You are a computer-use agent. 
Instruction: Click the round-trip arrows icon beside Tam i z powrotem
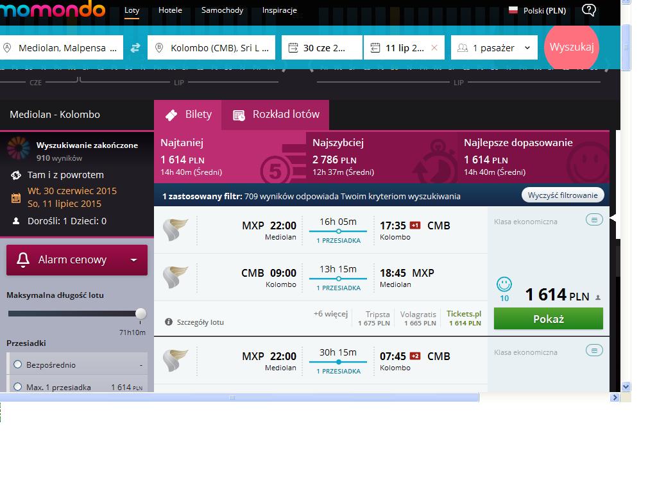pyautogui.click(x=16, y=175)
